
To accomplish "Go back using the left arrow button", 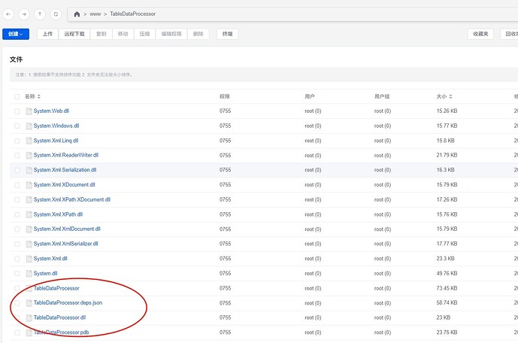I will [x=8, y=14].
